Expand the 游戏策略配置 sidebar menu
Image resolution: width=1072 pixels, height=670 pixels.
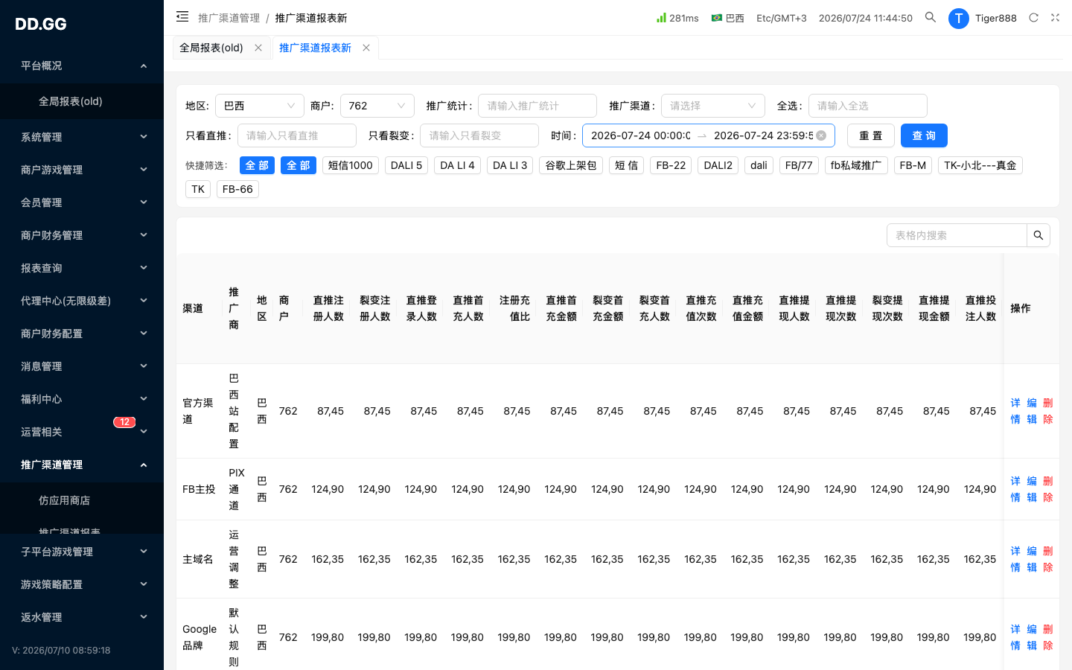tap(82, 584)
